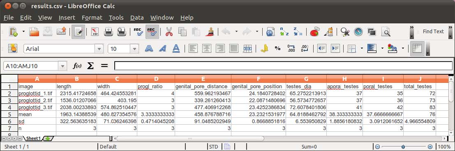455x151 pixels.
Task: Sort descending Z to A icon
Action: click(298, 31)
